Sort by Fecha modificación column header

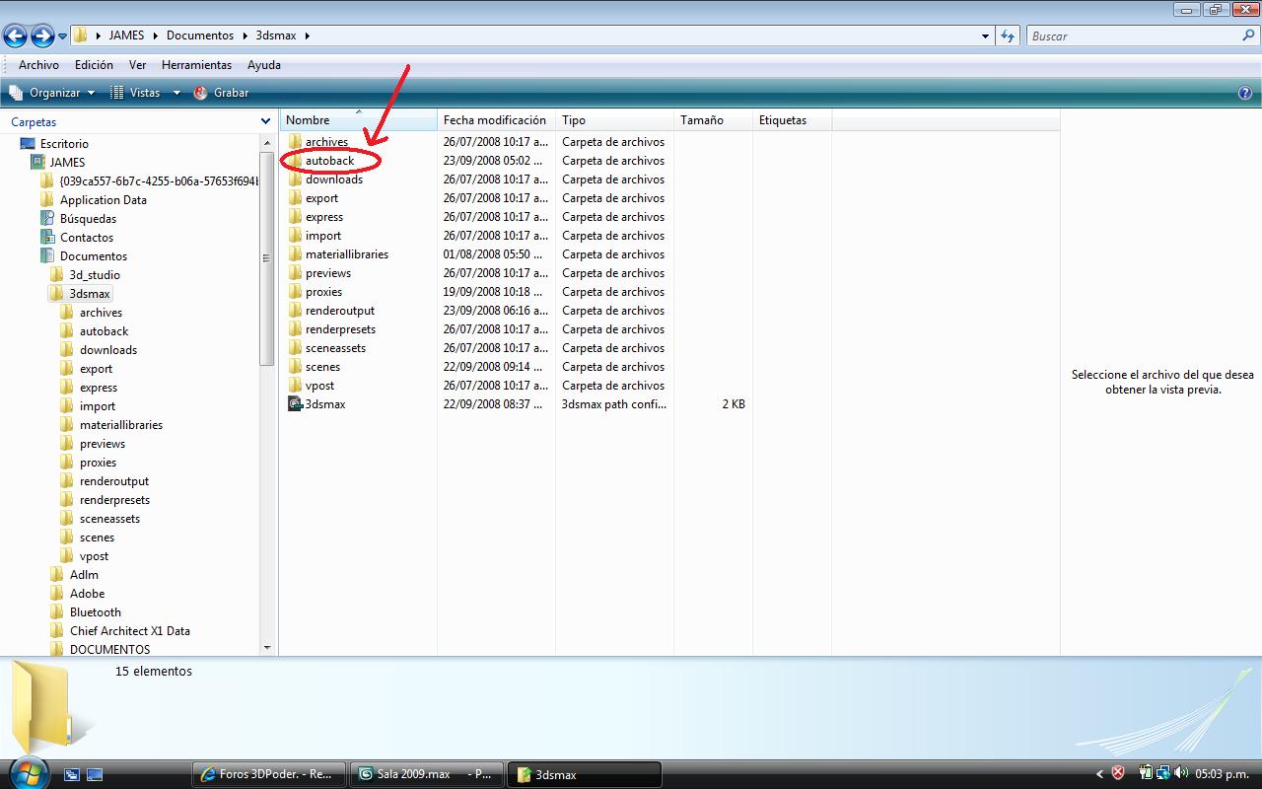coord(496,120)
